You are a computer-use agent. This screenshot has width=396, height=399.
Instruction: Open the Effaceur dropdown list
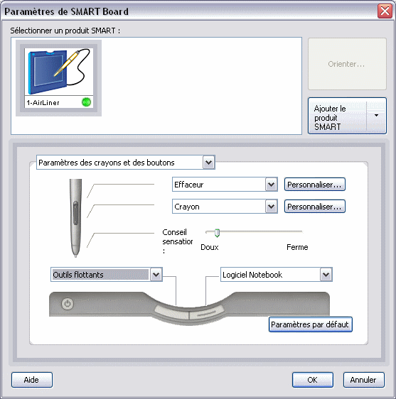[x=271, y=185]
